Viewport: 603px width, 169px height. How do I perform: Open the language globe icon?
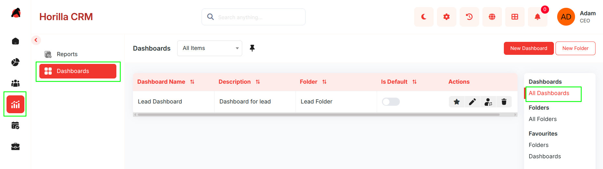click(x=492, y=17)
